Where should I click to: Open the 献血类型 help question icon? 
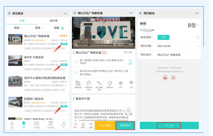coord(197,38)
